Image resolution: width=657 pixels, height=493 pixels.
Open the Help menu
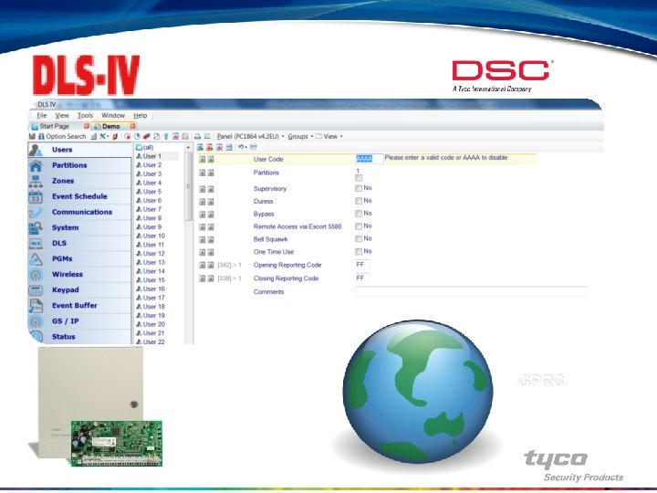(x=141, y=115)
